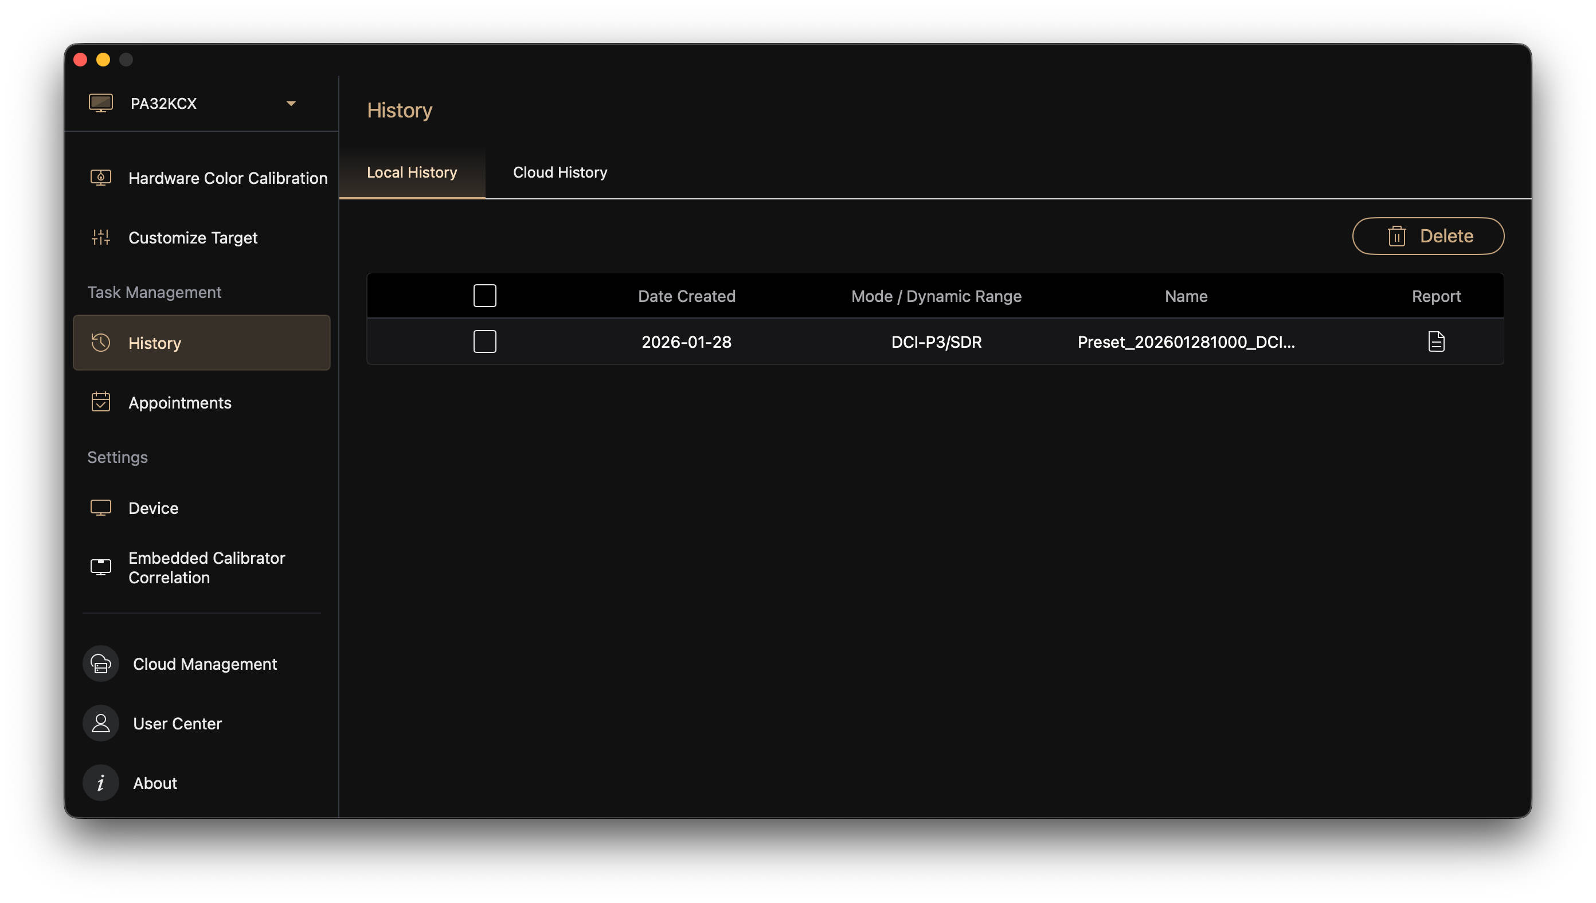Select the Device monitor icon
1596x903 pixels.
coord(100,508)
